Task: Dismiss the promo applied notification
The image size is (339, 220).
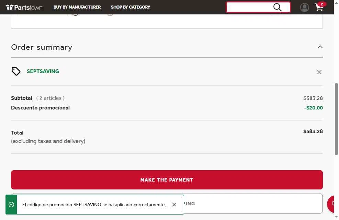Action: (174, 205)
